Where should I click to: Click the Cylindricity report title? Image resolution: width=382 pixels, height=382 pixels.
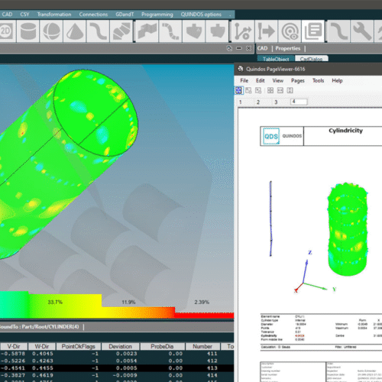(x=345, y=131)
